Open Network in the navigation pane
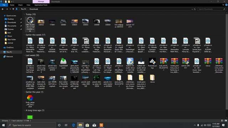The width and height of the screenshot is (228, 128). pyautogui.click(x=10, y=57)
